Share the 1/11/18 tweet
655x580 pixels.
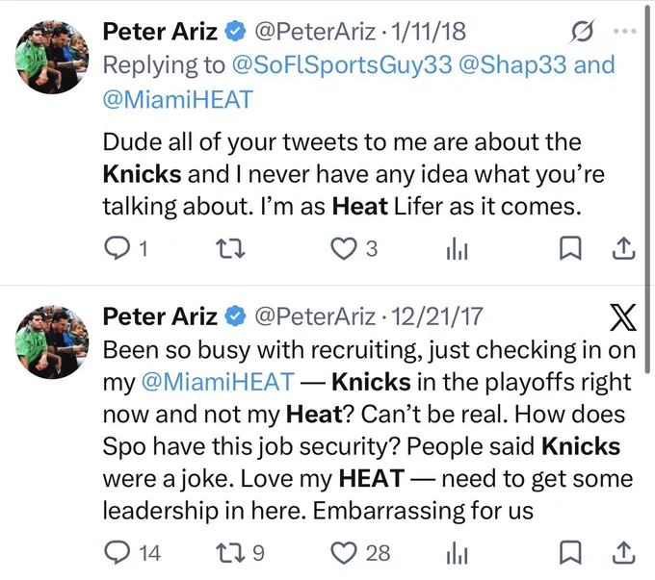[x=623, y=248]
